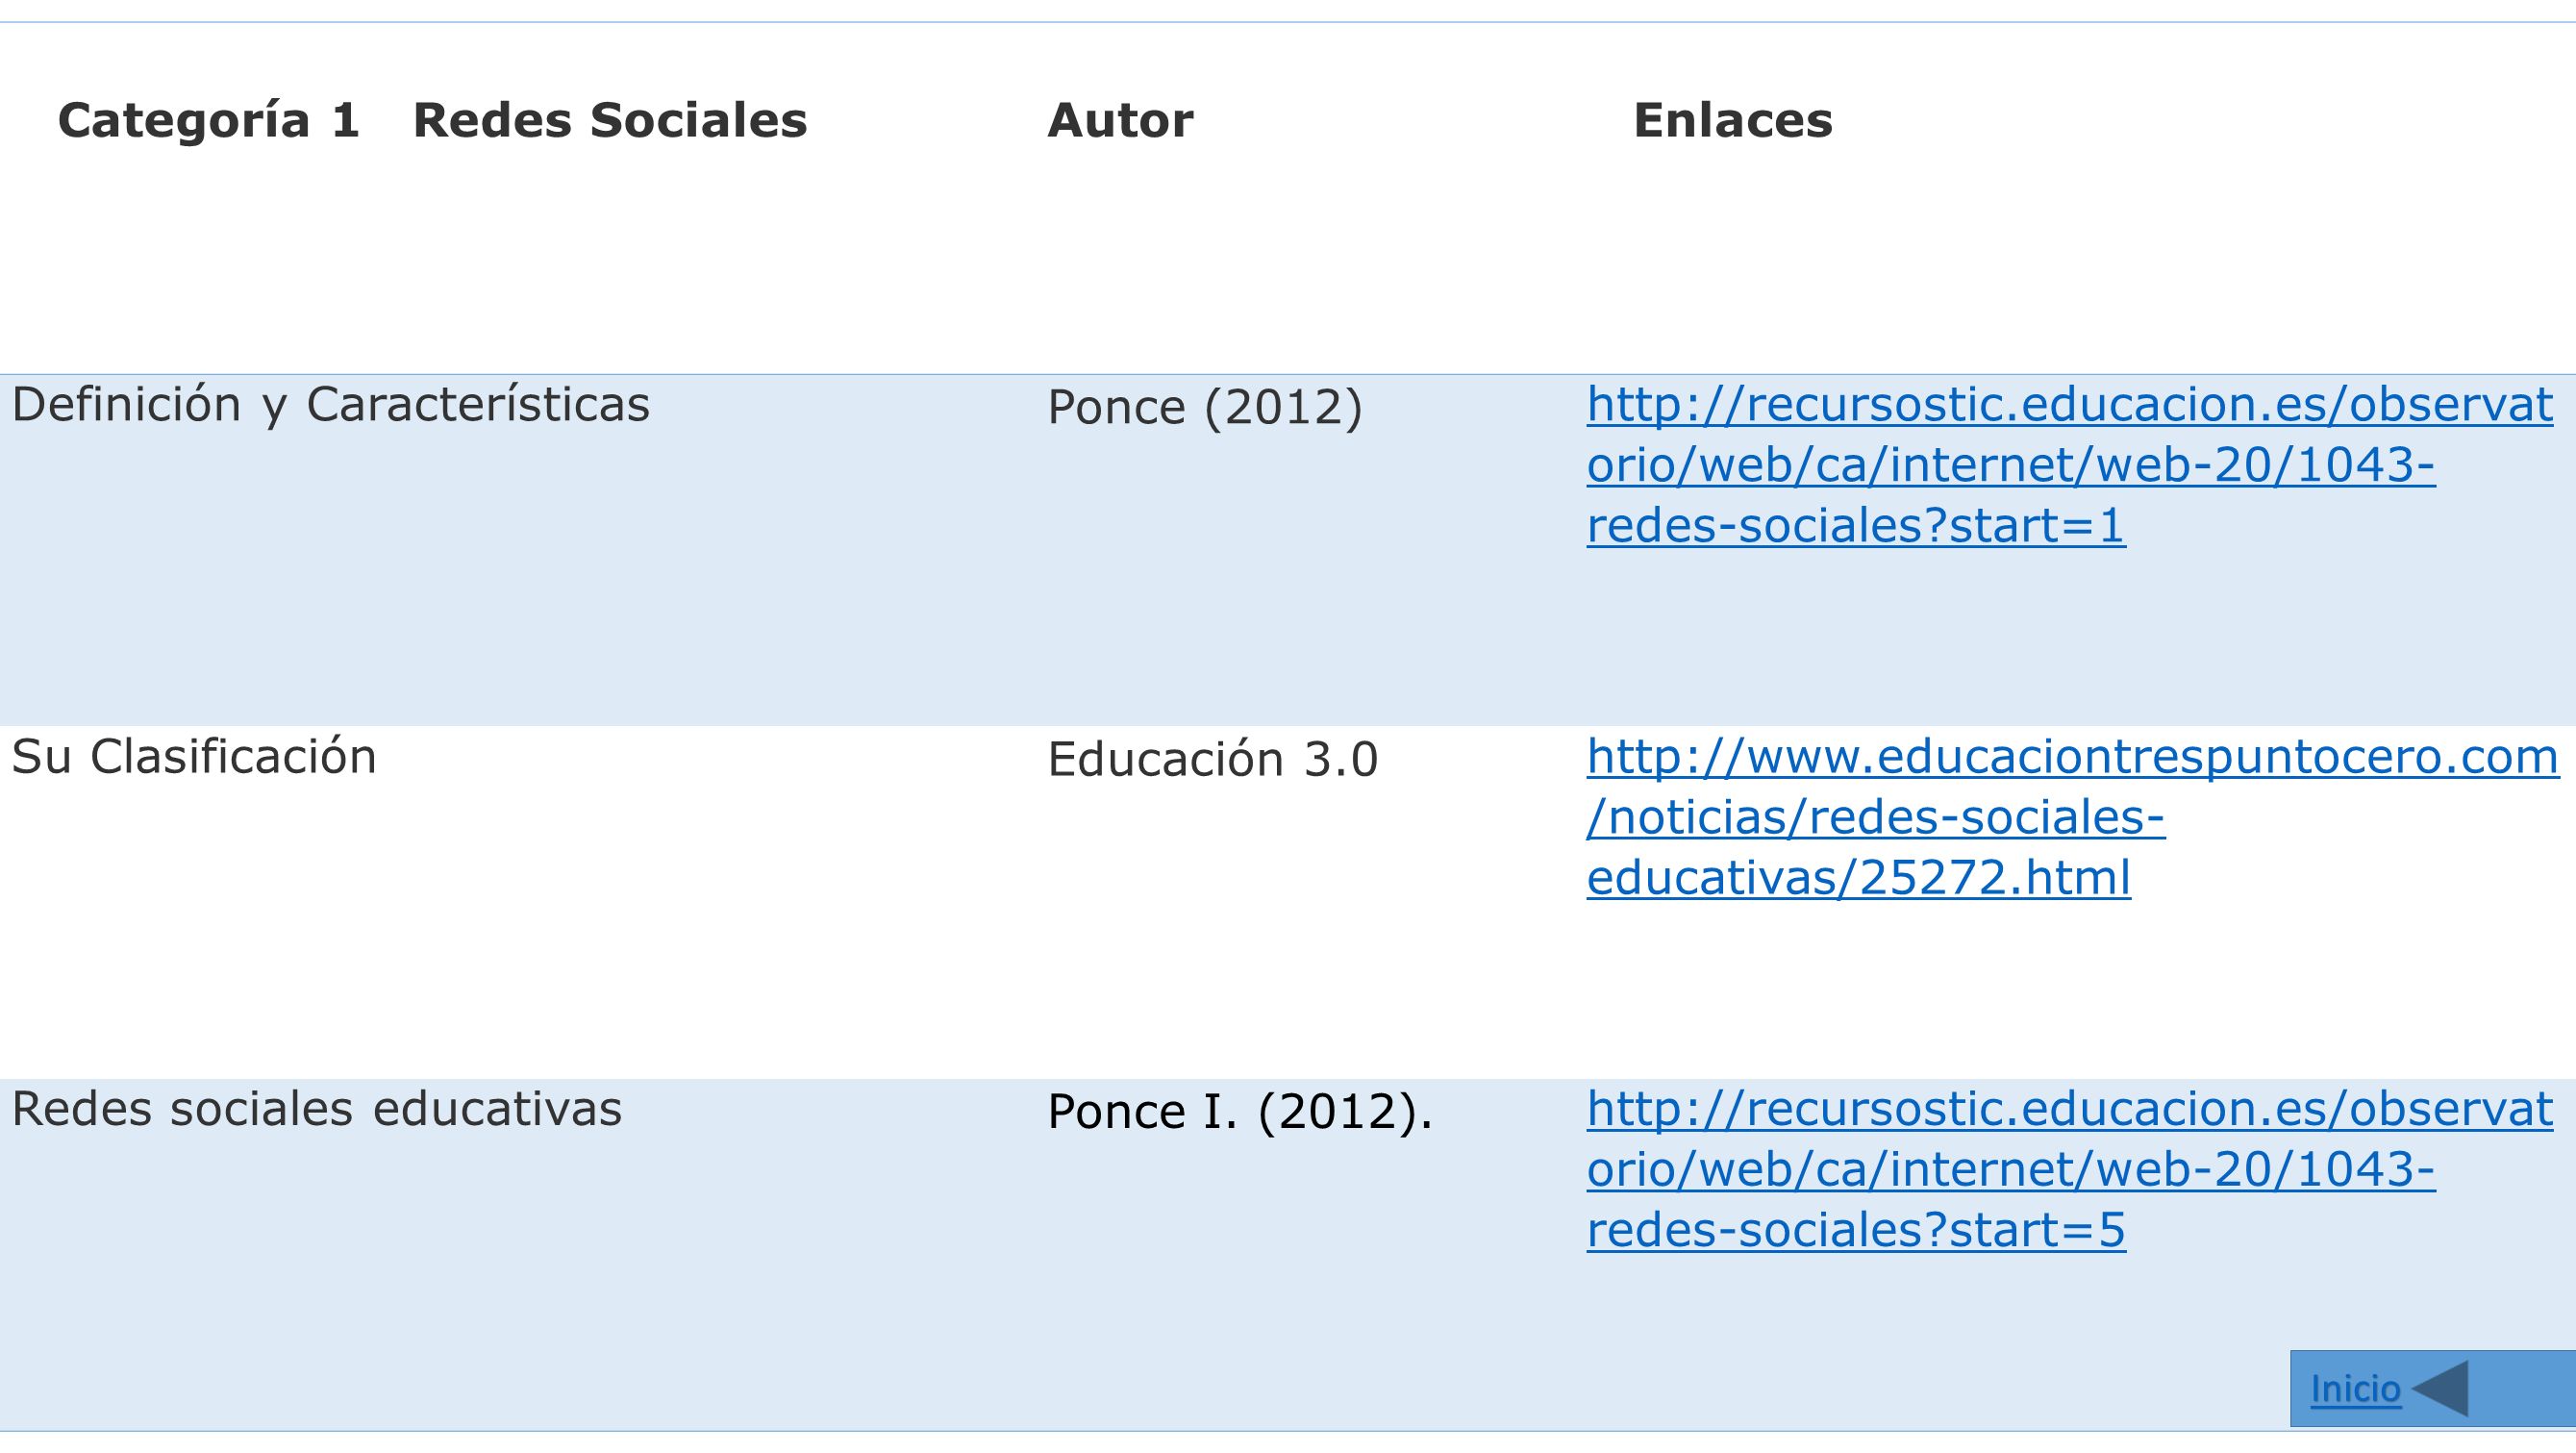Open the recursostic link ending in start=1

pos(2070,465)
